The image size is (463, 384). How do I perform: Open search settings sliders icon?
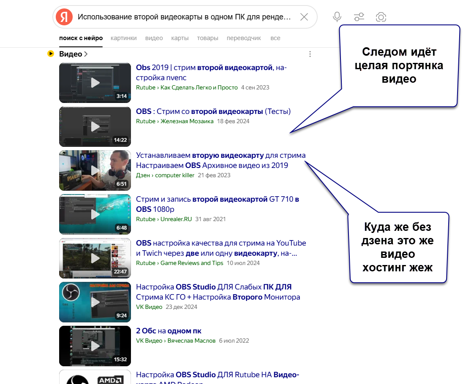359,17
